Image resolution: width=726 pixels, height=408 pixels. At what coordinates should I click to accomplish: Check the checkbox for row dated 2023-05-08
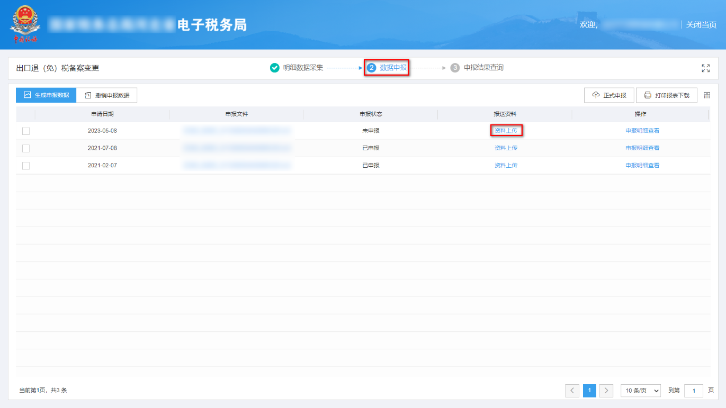pyautogui.click(x=26, y=130)
